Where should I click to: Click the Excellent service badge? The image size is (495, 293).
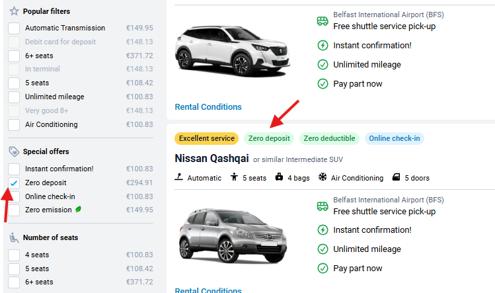coord(206,138)
